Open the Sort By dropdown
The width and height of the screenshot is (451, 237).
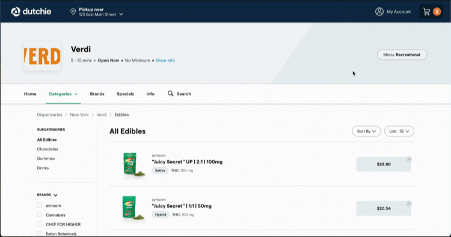coord(366,131)
